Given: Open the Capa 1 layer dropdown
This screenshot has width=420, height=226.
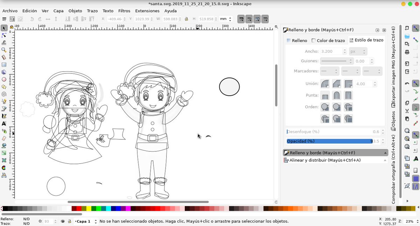Looking at the screenshot, I should click(86, 221).
